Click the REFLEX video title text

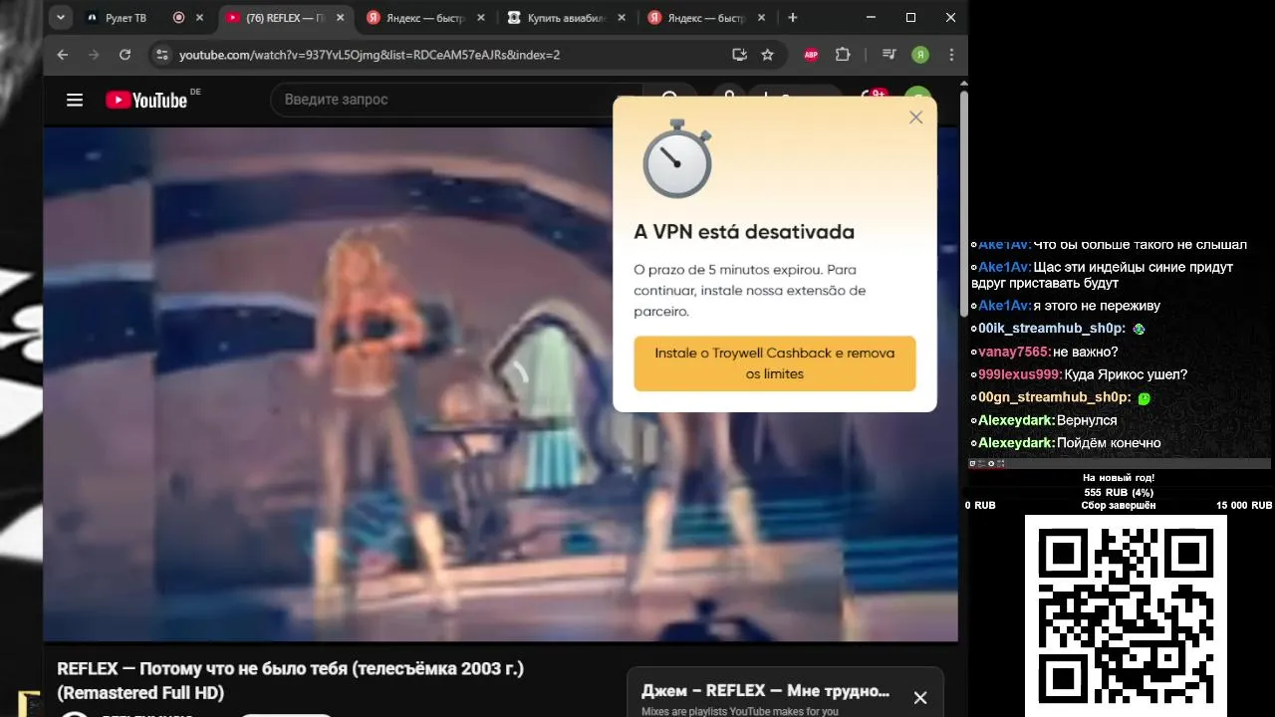coord(290,680)
